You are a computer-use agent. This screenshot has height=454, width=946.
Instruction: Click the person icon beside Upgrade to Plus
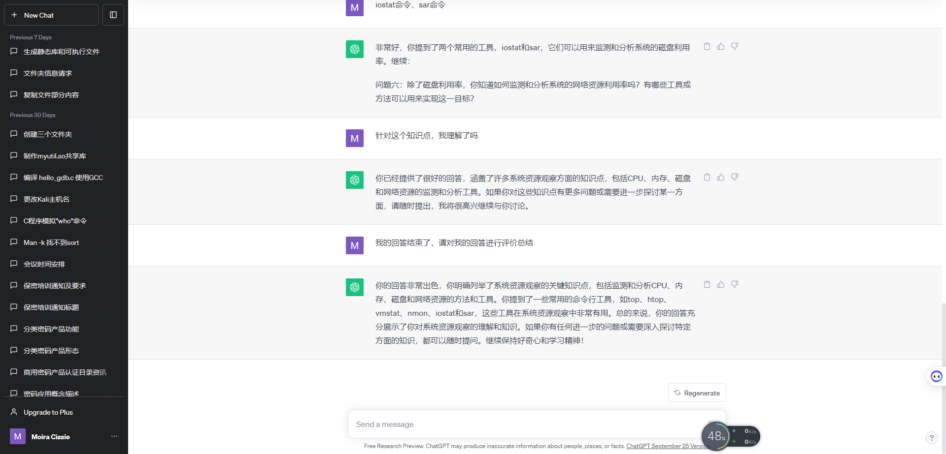pyautogui.click(x=14, y=412)
